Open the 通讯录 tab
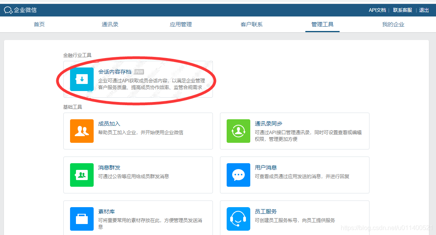 [x=110, y=24]
